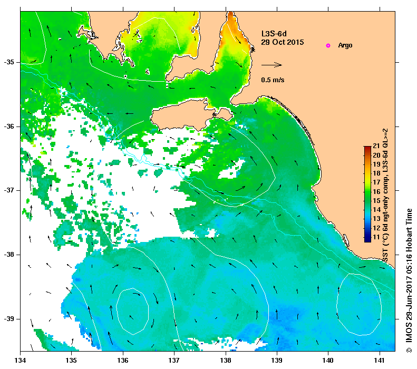Click Kangaroo Island on the map

pyautogui.click(x=183, y=115)
